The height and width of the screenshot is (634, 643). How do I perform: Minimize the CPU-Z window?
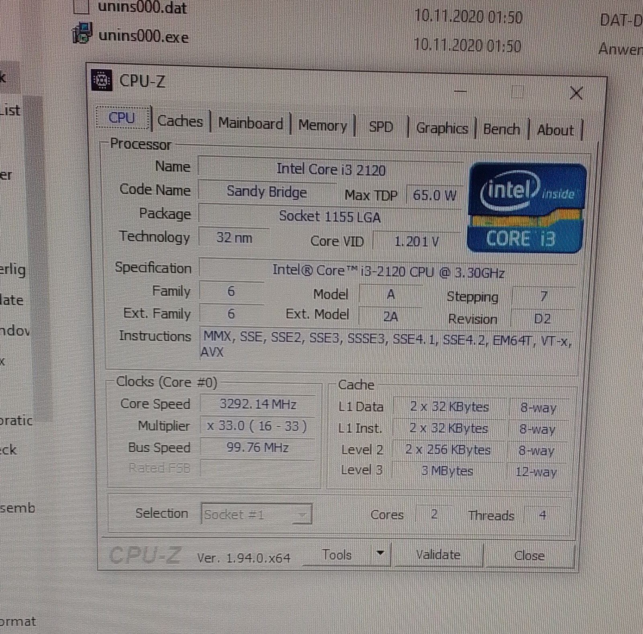pyautogui.click(x=460, y=91)
